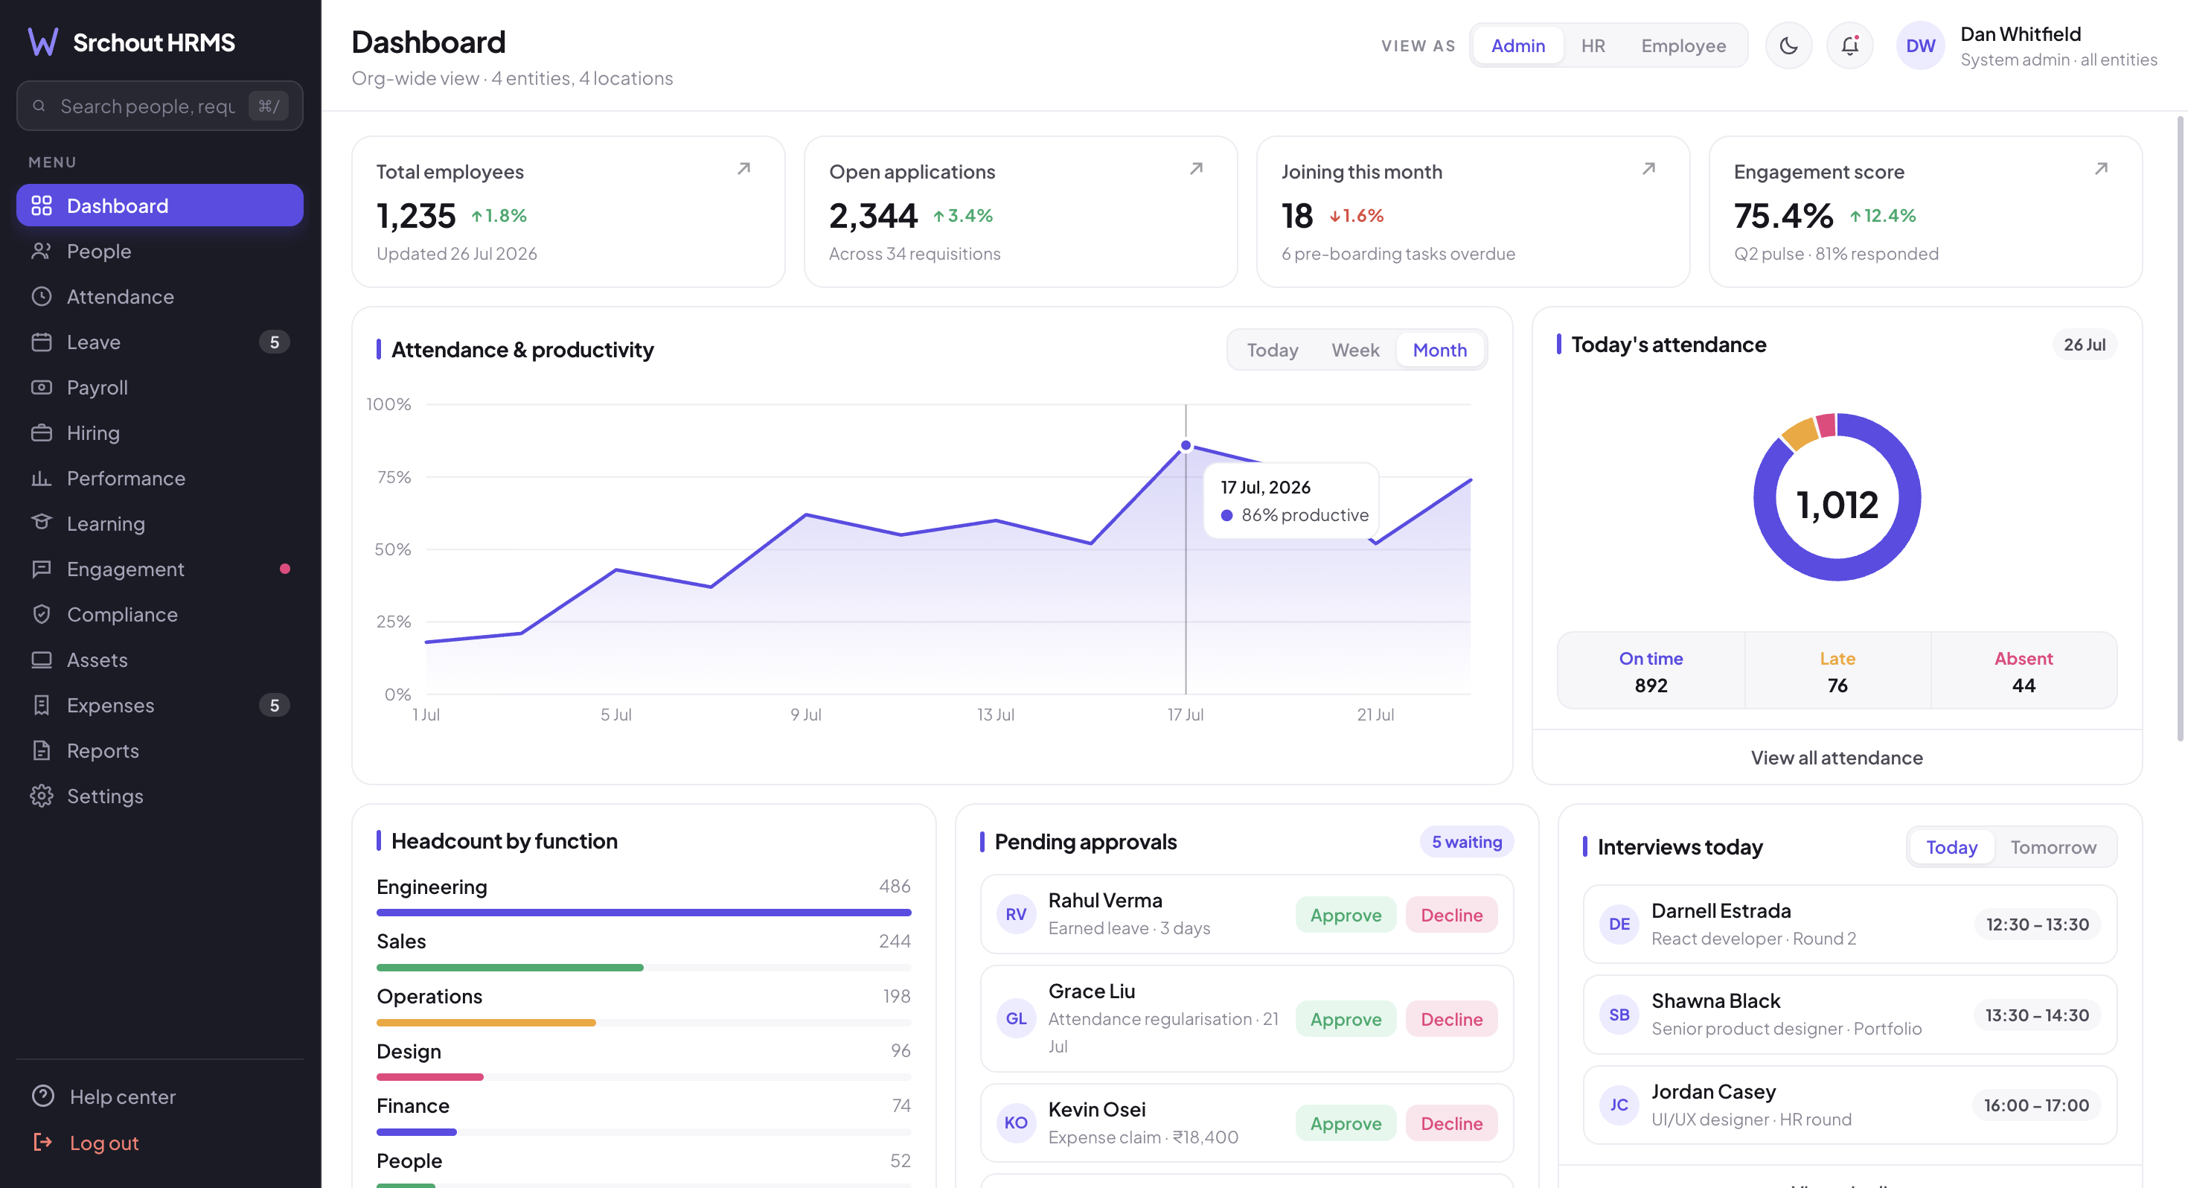Approve Kevin Osei's expense claim
This screenshot has height=1188, width=2188.
[1346, 1123]
